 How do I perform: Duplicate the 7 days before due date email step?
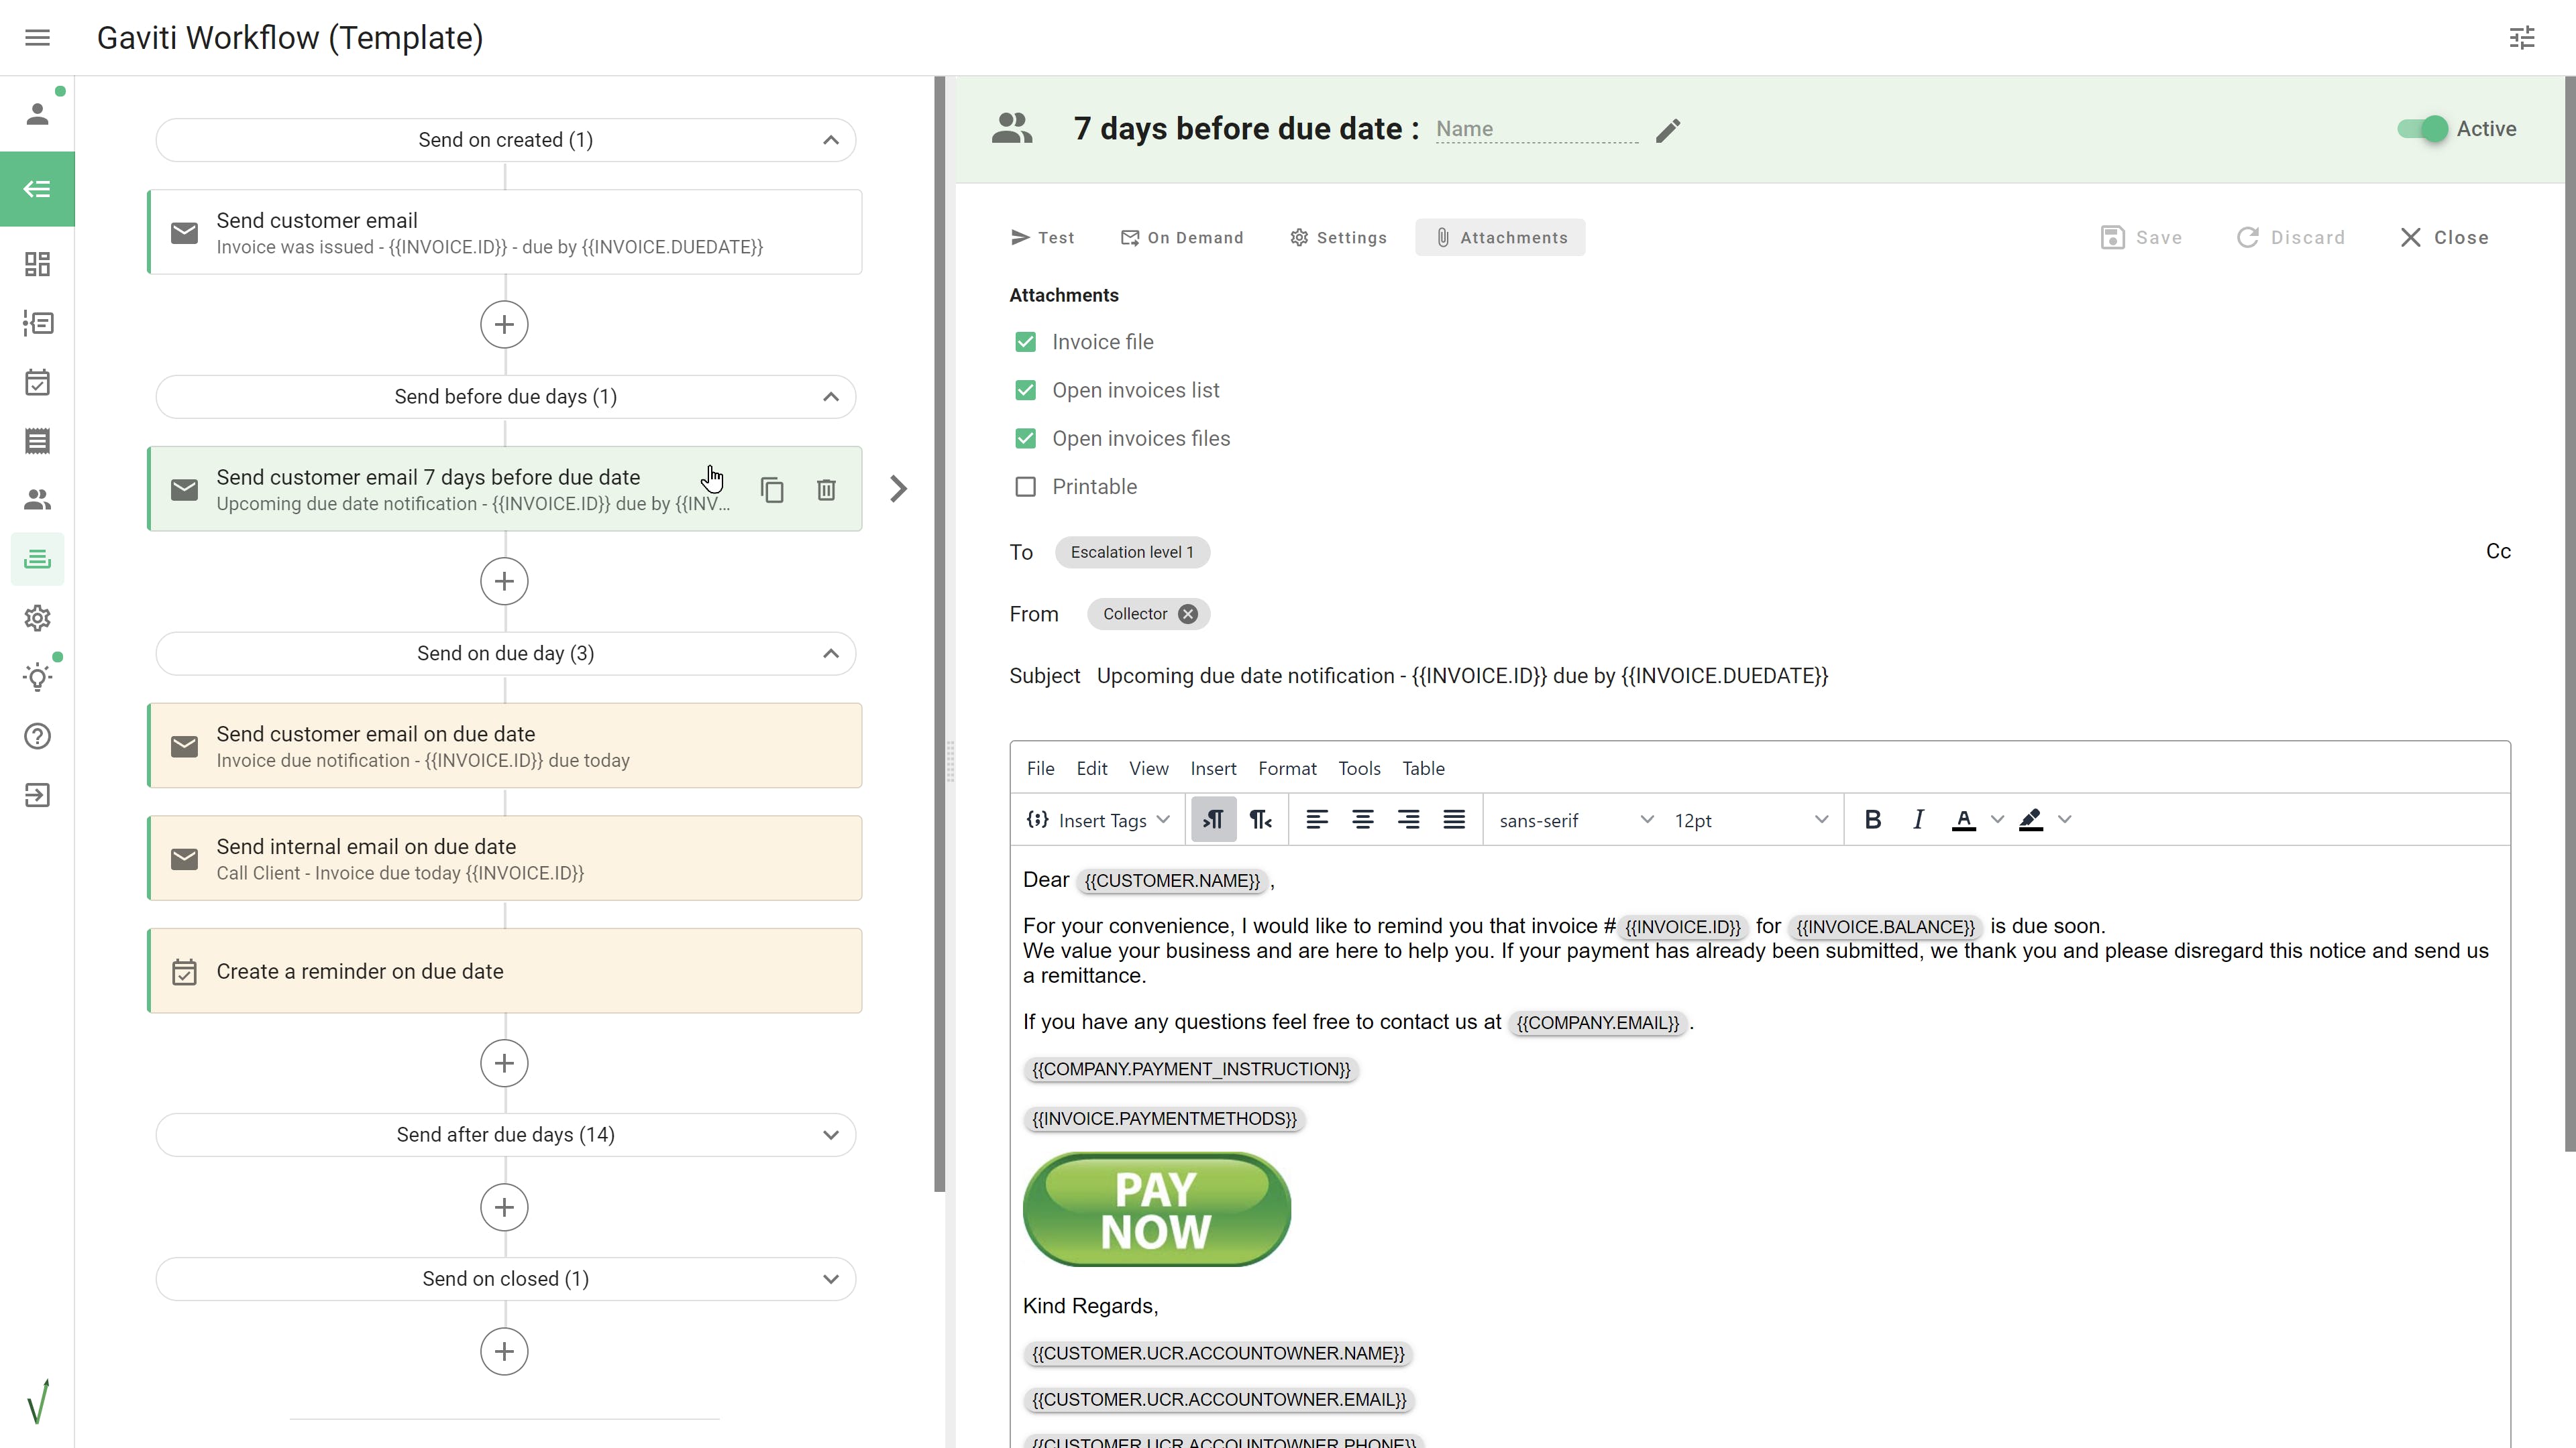pyautogui.click(x=772, y=489)
